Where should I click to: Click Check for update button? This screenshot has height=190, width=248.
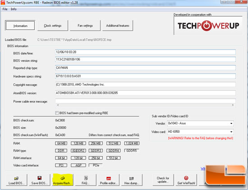tap(163, 180)
